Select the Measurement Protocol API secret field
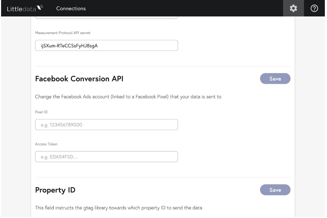The height and width of the screenshot is (218, 327). (x=106, y=45)
